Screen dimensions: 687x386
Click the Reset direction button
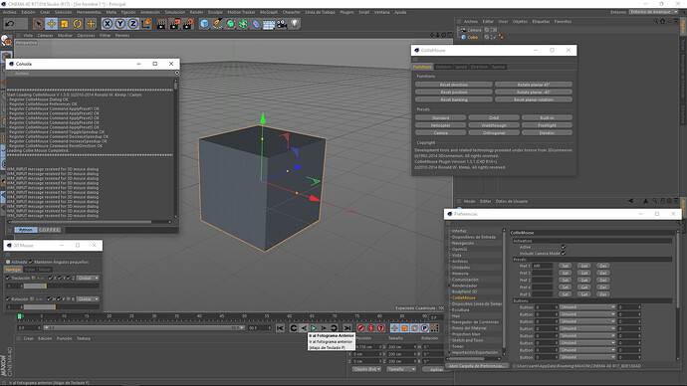pos(454,85)
